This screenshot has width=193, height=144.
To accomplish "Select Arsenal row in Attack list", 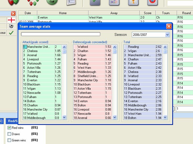I will pyautogui.click(x=42, y=55).
